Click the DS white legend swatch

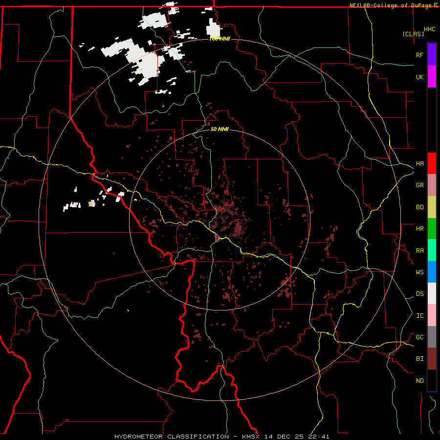tap(432, 293)
